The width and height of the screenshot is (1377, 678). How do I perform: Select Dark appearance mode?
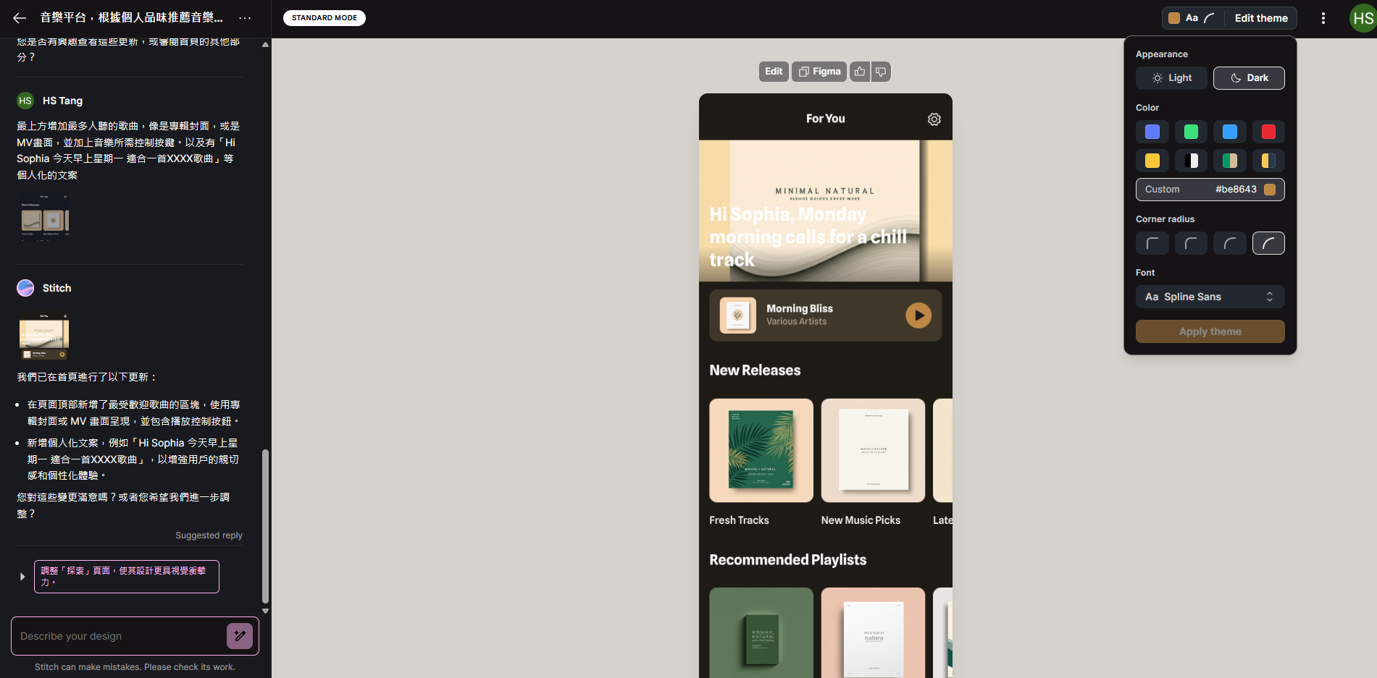click(1249, 78)
